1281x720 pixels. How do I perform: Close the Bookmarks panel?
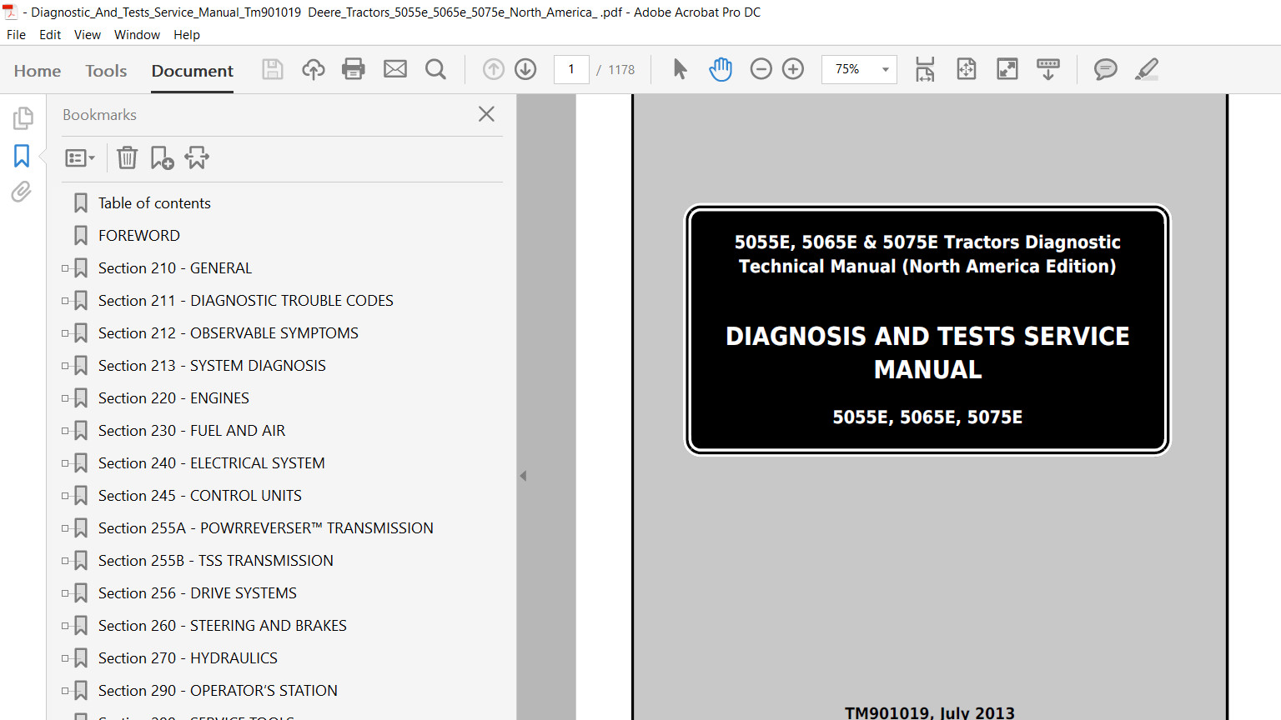click(487, 114)
